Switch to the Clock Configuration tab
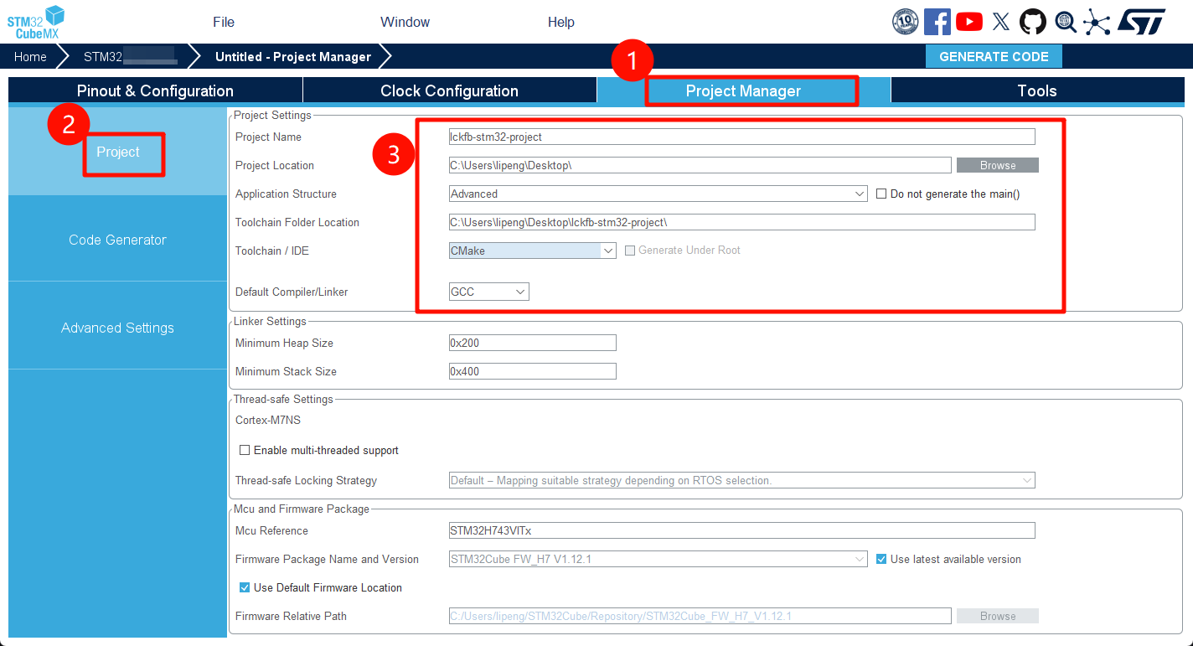 click(x=450, y=90)
